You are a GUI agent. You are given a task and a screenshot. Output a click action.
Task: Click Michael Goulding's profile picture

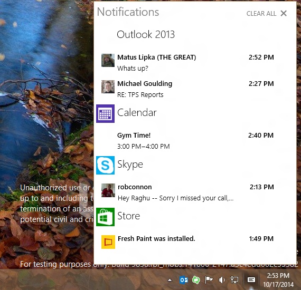[x=108, y=86]
